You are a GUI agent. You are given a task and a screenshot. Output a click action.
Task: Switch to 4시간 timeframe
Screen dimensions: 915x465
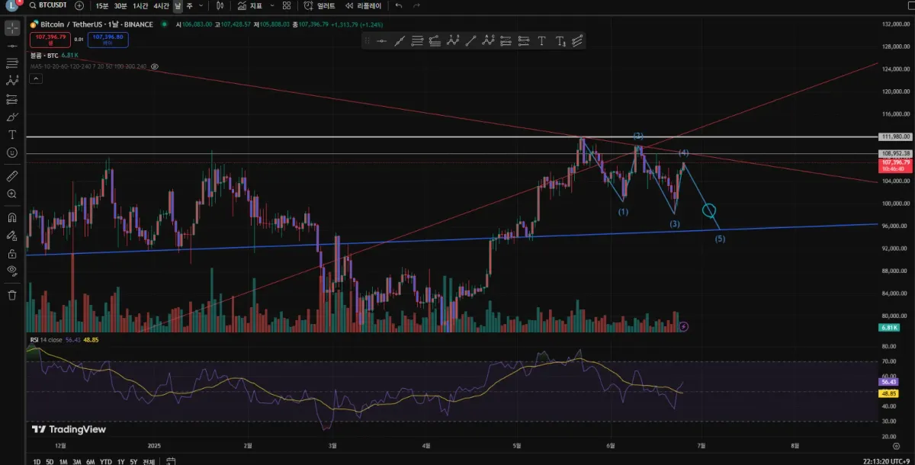(x=161, y=5)
